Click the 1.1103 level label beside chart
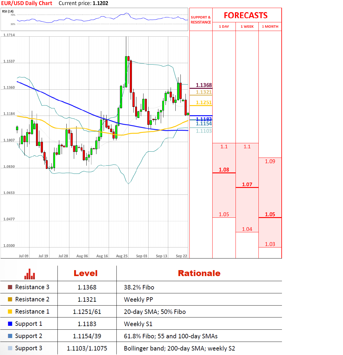Image resolution: width=343 pixels, height=355 pixels. pyautogui.click(x=204, y=131)
